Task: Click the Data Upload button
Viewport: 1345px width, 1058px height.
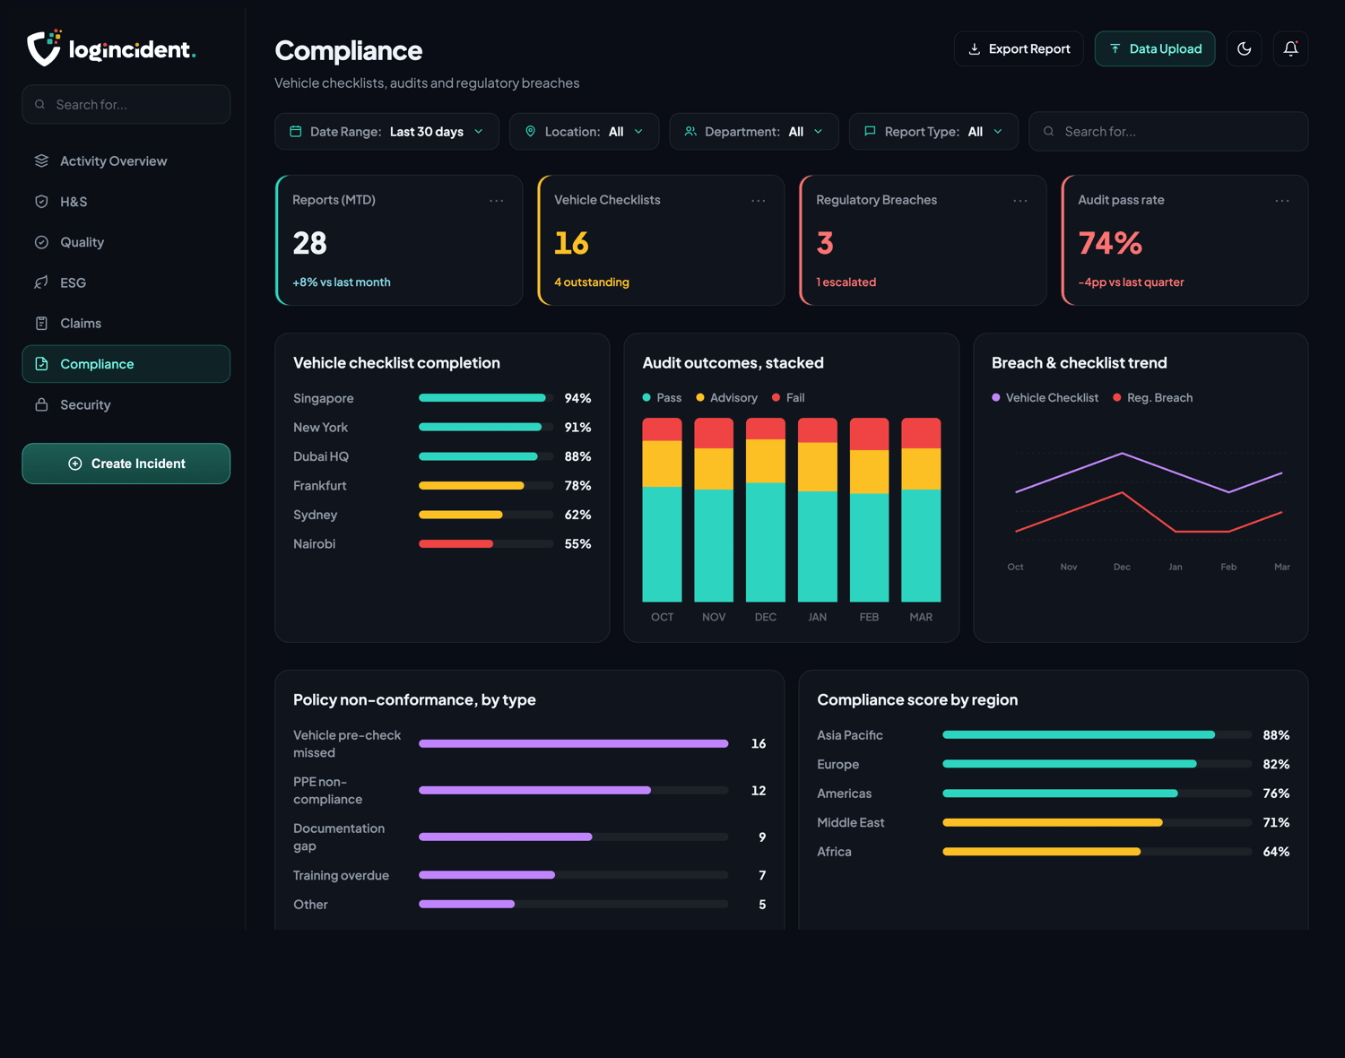Action: click(x=1155, y=48)
